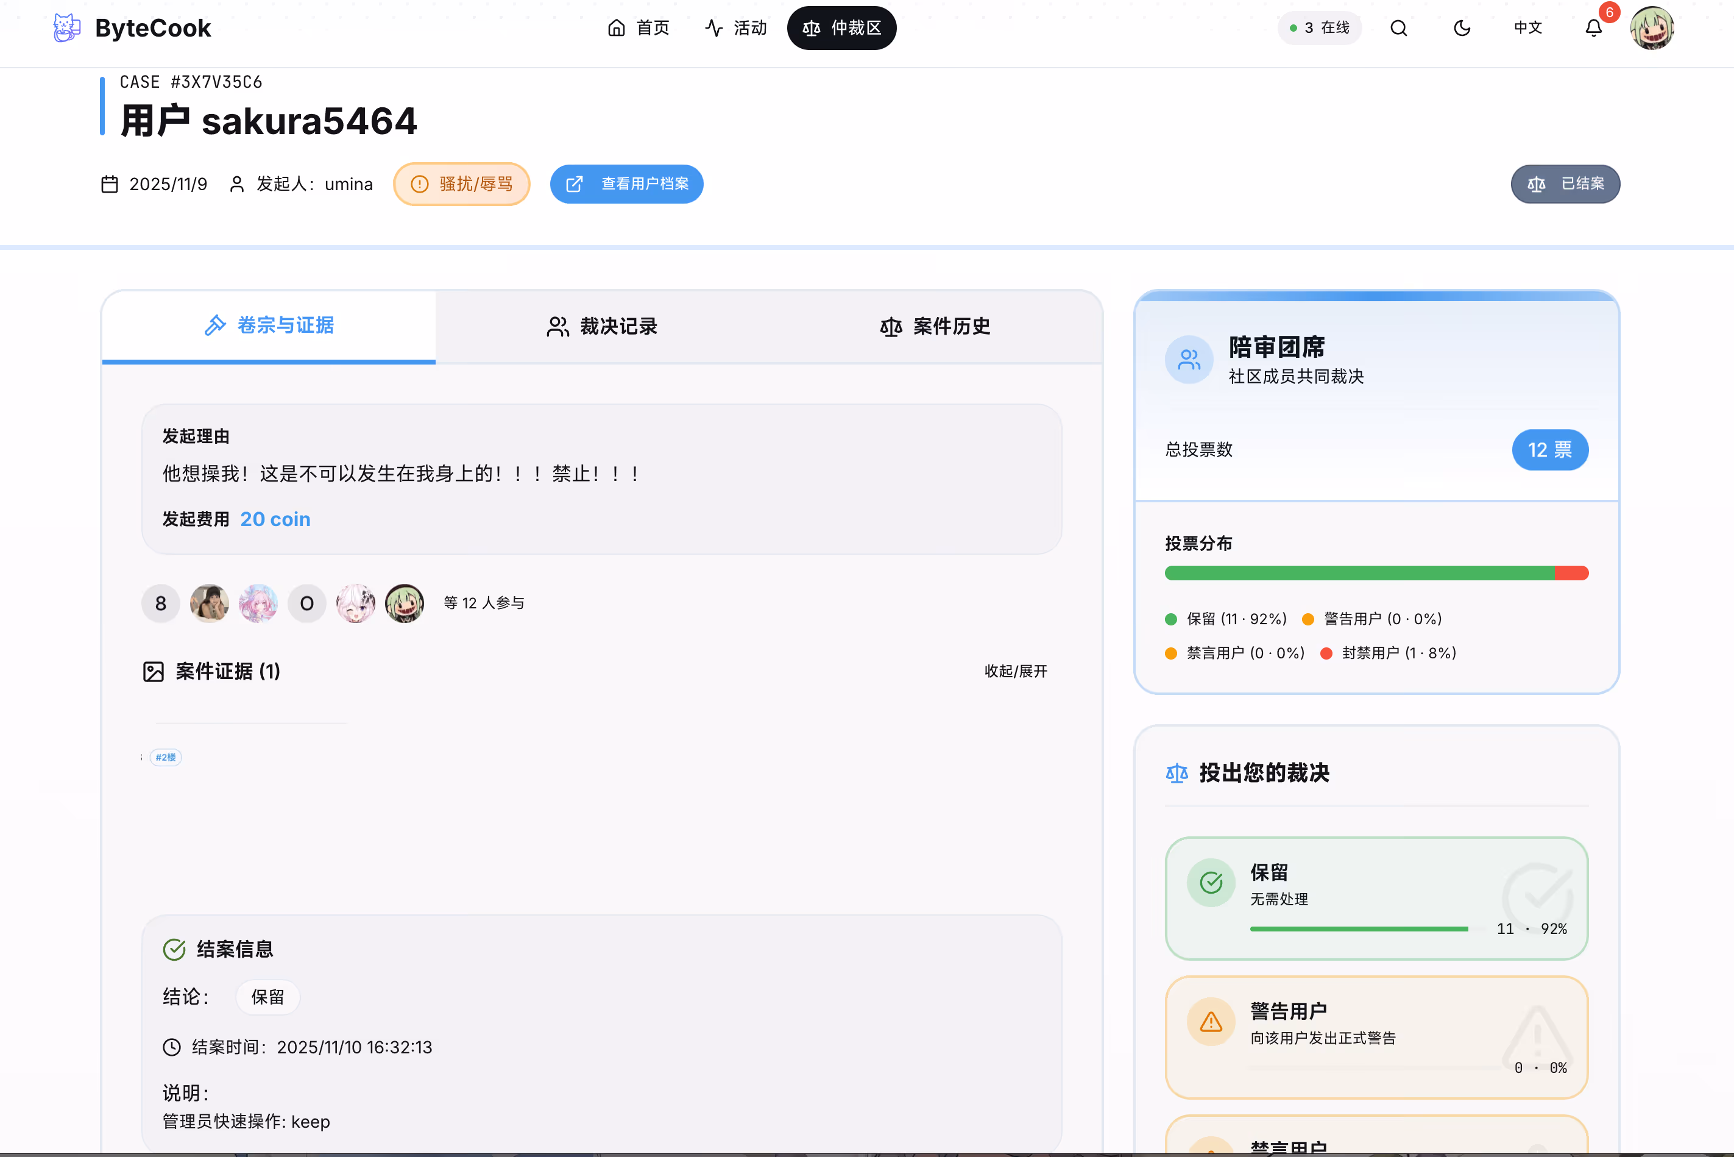1734x1157 pixels.
Task: Open the 中文 language selector
Action: 1527,28
